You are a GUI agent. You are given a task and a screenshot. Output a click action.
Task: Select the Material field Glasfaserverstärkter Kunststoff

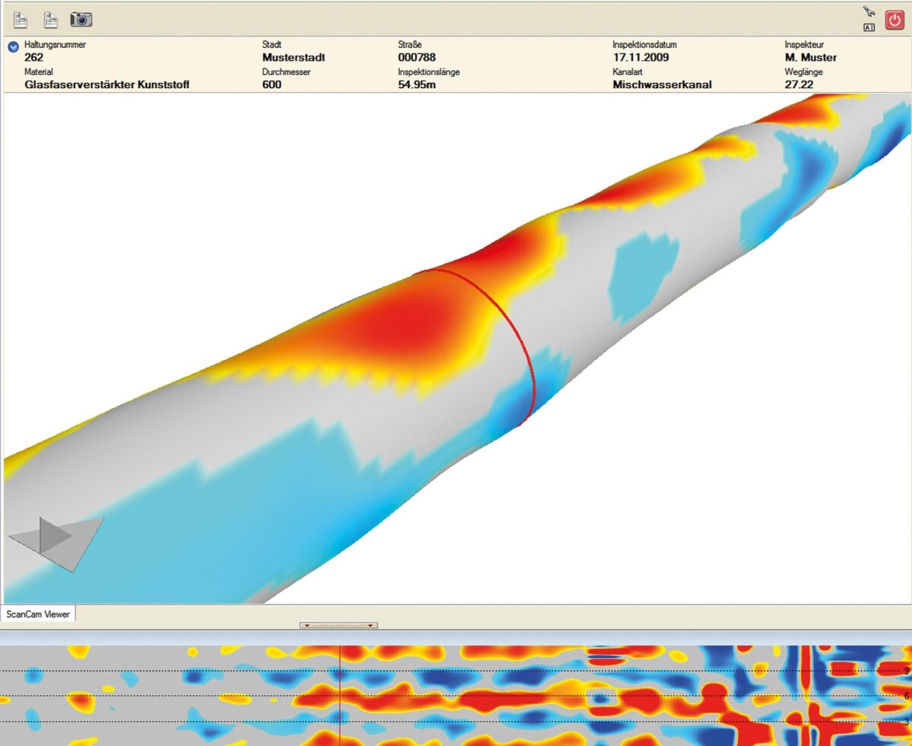click(106, 84)
